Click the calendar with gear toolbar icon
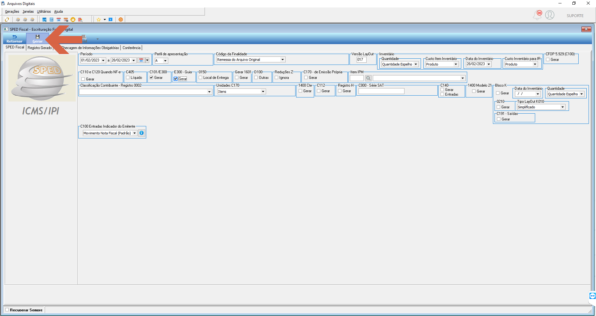Viewport: 596px width, 316px height. pyautogui.click(x=66, y=20)
